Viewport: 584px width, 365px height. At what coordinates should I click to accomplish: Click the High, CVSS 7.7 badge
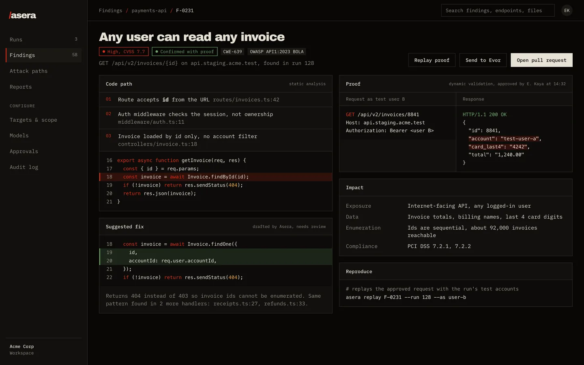(x=124, y=52)
